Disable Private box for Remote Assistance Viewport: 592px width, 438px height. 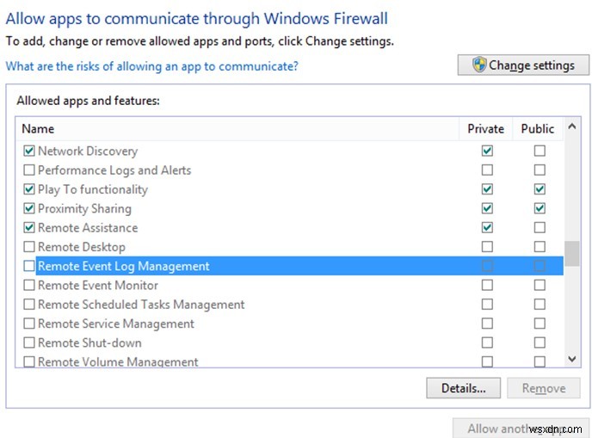coord(487,228)
